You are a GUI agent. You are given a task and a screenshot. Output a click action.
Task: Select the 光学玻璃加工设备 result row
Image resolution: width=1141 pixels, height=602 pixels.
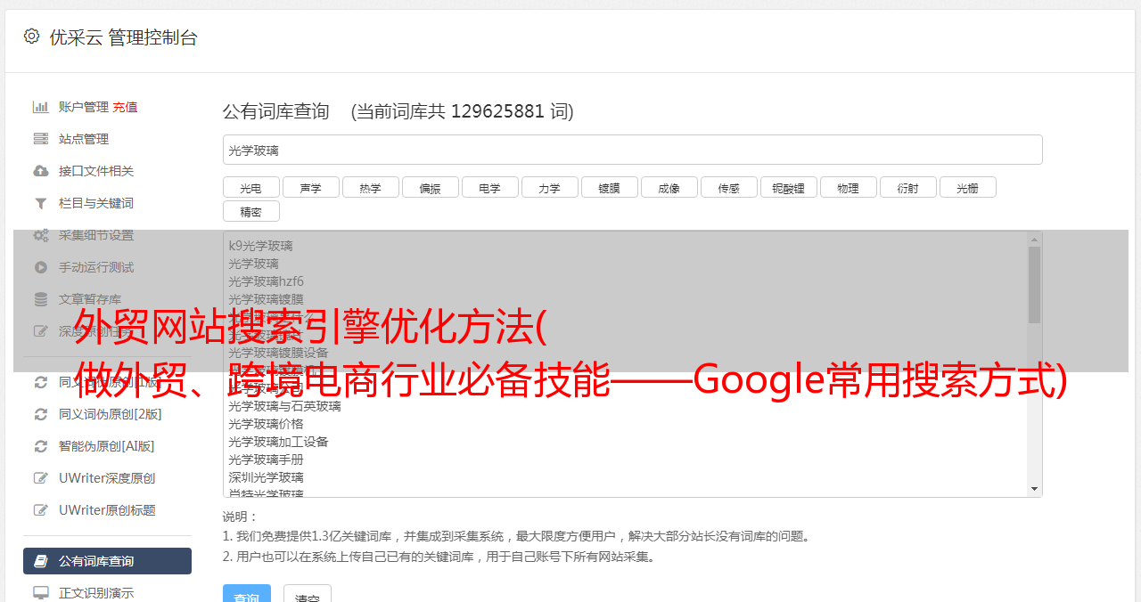click(x=625, y=442)
